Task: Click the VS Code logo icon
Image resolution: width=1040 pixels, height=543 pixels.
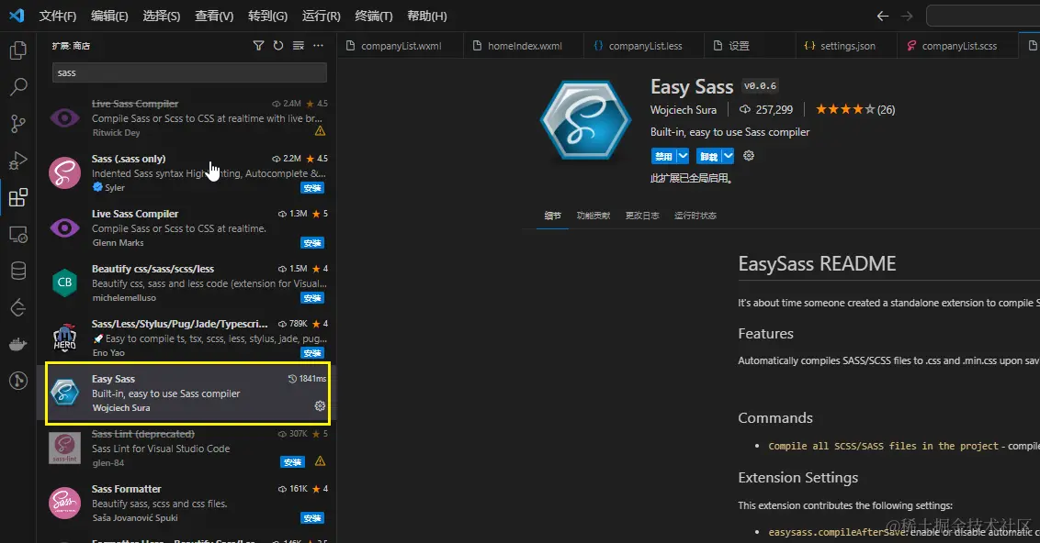Action: click(x=17, y=16)
